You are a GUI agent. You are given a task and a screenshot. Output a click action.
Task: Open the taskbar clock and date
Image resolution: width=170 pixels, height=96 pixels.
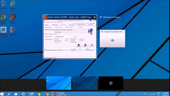click(x=165, y=94)
